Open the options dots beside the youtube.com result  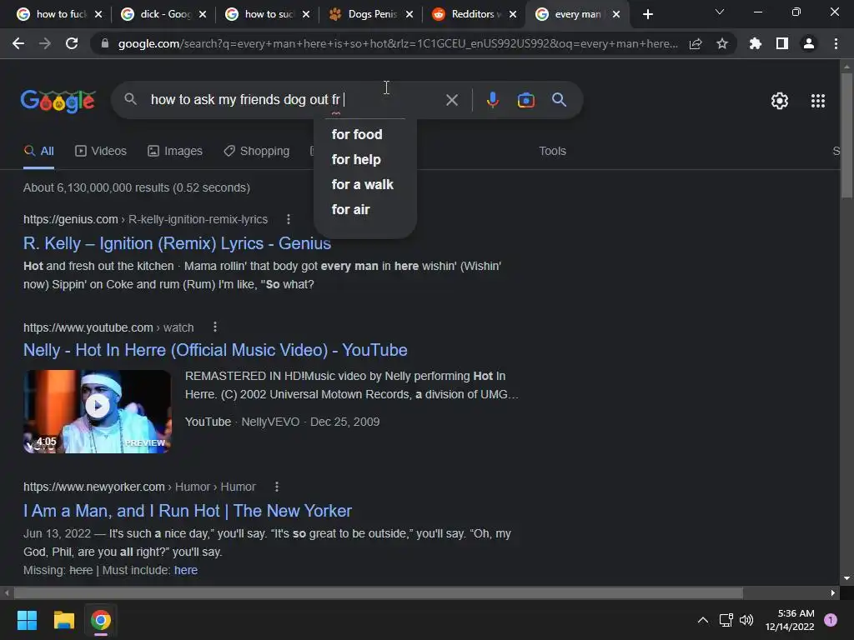coord(215,327)
